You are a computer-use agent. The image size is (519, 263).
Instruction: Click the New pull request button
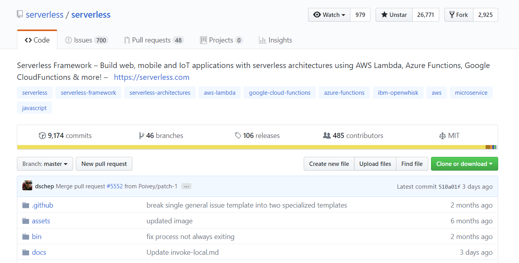point(104,164)
